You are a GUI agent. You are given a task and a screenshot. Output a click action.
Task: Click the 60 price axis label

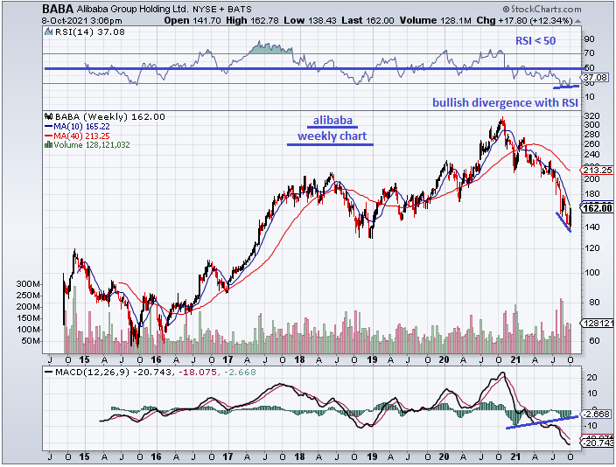pyautogui.click(x=594, y=341)
